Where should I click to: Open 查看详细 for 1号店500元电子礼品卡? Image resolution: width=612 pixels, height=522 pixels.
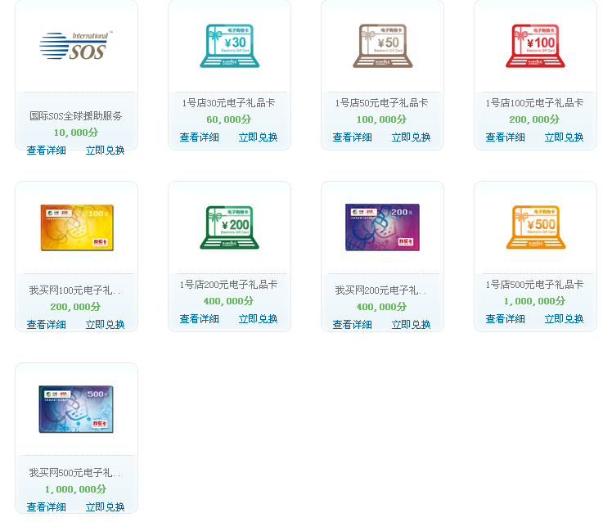[x=505, y=319]
